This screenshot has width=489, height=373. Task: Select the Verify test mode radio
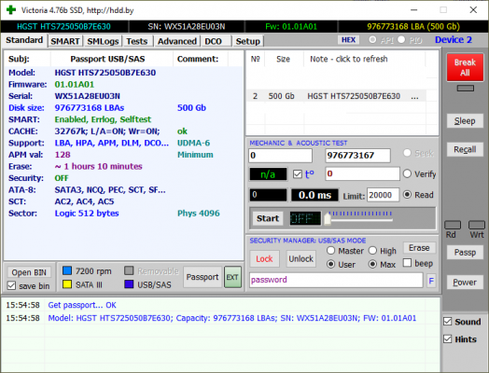click(407, 173)
